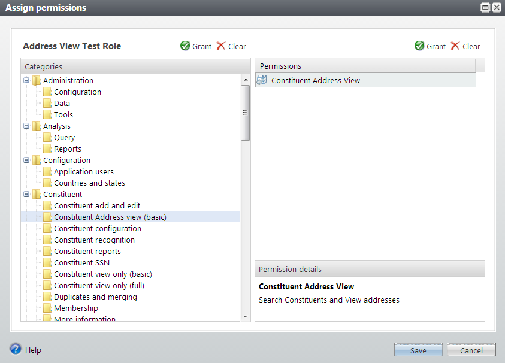
Task: Select Constituent recognition category
Action: [x=95, y=240]
